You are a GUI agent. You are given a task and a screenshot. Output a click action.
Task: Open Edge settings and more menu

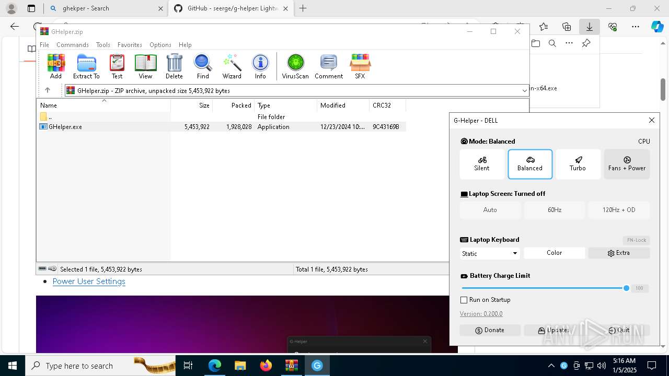[635, 27]
